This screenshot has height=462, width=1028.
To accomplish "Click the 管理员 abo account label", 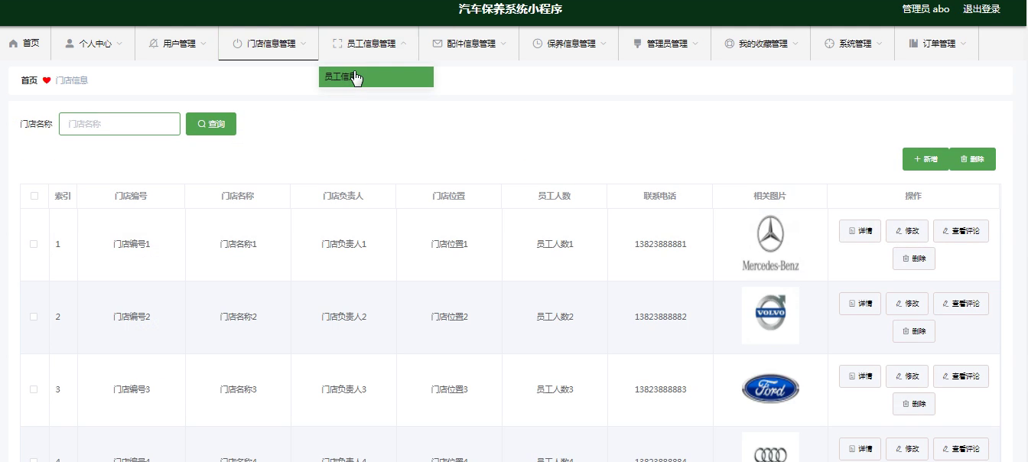I will [x=926, y=9].
